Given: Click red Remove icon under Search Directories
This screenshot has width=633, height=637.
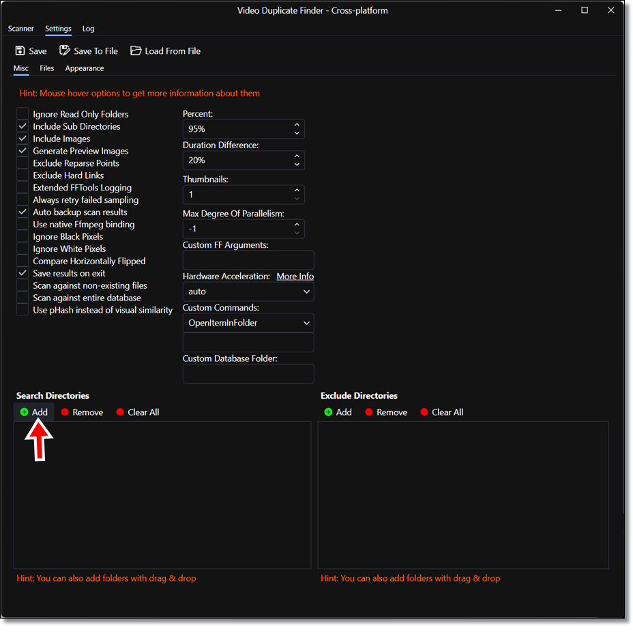Looking at the screenshot, I should [x=65, y=412].
